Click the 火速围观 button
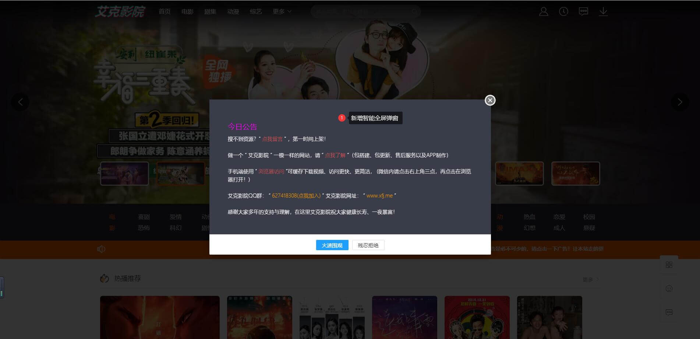Viewport: 700px width, 339px height. [332, 245]
